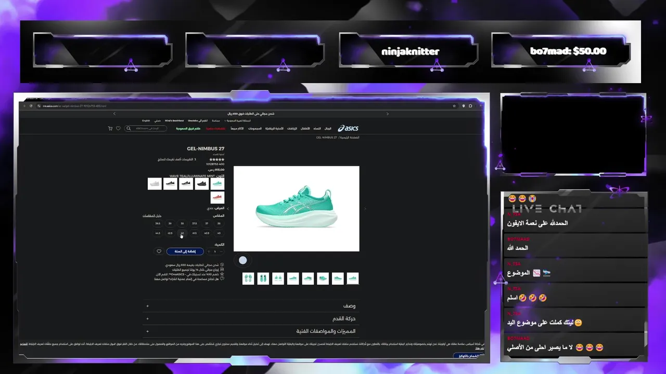Select size 42.5
This screenshot has width=666, height=374.
click(170, 233)
